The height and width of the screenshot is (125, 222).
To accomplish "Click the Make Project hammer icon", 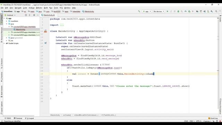I will point(139,11).
